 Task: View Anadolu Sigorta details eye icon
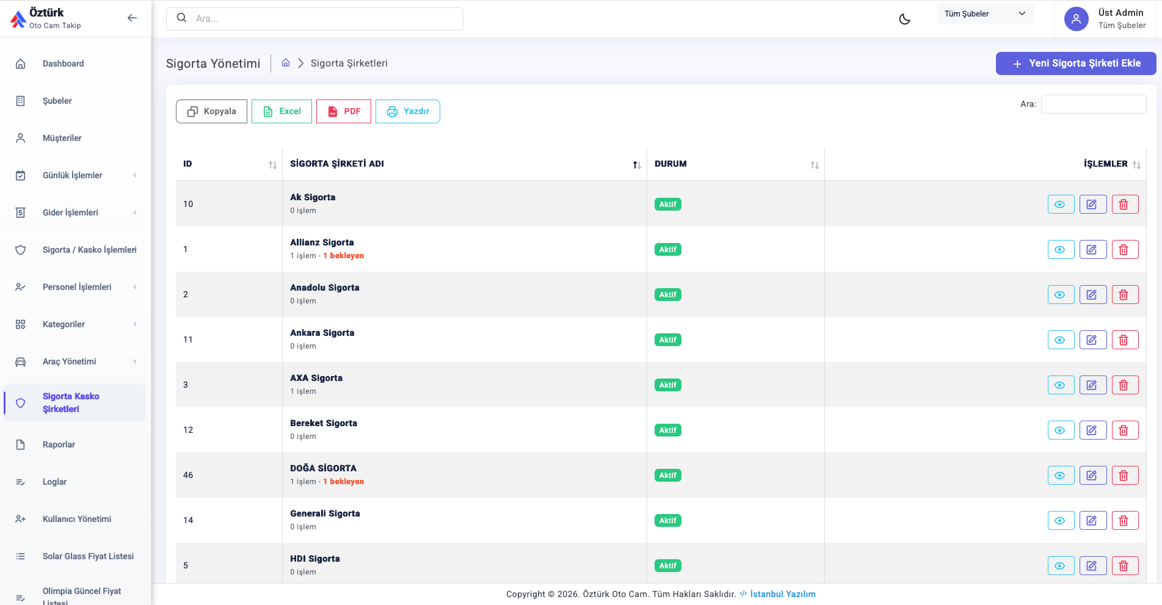point(1061,295)
